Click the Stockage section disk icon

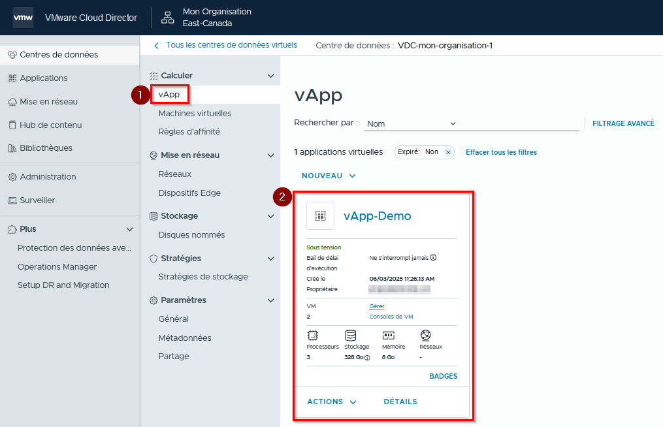click(x=154, y=216)
